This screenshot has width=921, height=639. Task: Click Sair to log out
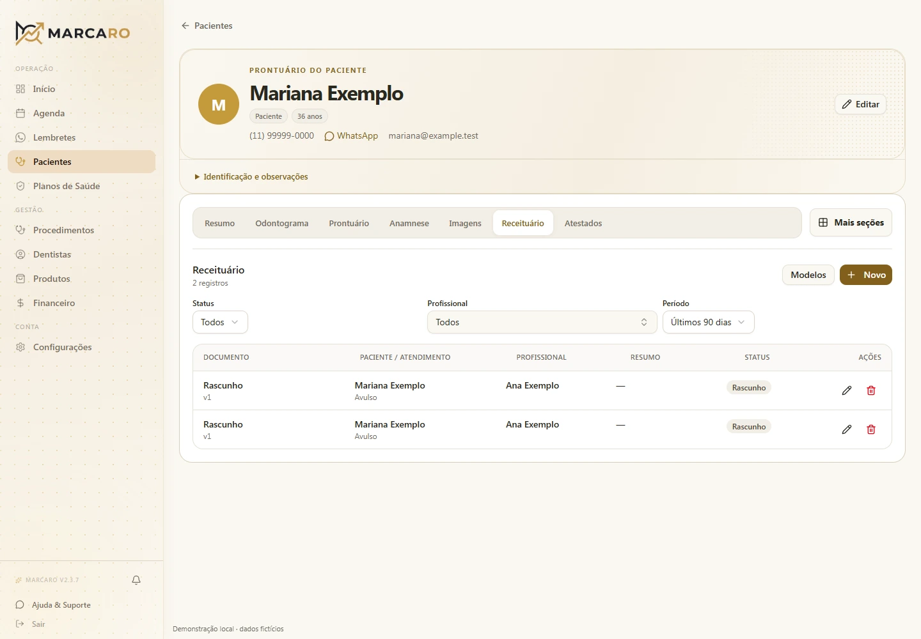(x=31, y=624)
